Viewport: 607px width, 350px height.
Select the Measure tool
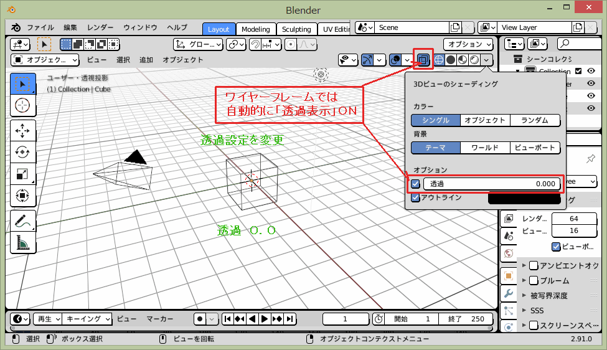pos(23,243)
